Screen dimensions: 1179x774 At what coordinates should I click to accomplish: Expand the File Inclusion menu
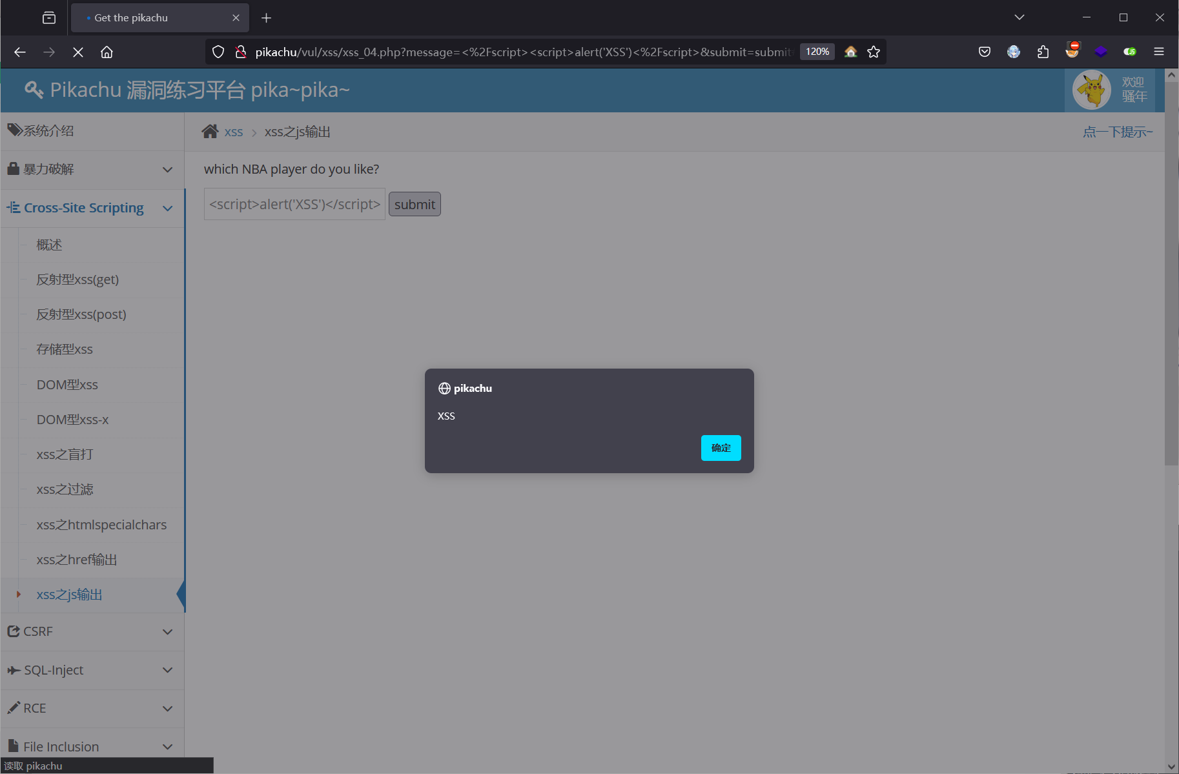coord(92,746)
